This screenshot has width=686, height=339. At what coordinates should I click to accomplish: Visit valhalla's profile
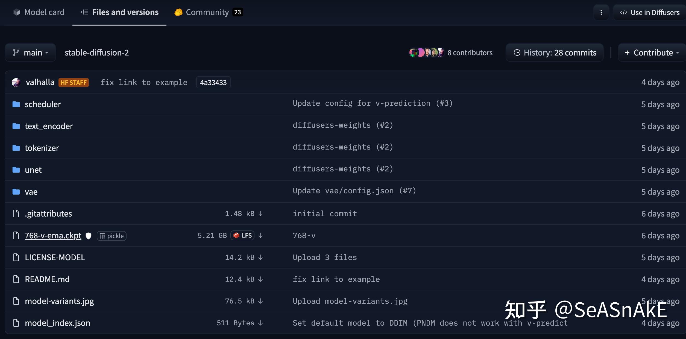[40, 82]
